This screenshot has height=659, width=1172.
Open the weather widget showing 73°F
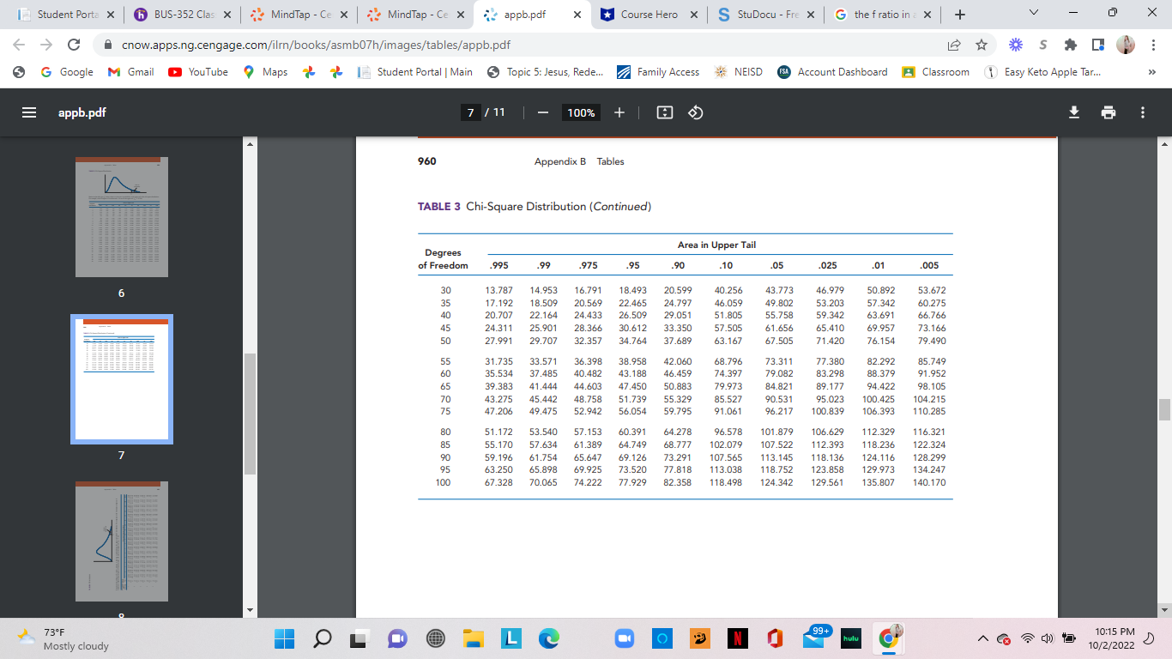pos(63,638)
